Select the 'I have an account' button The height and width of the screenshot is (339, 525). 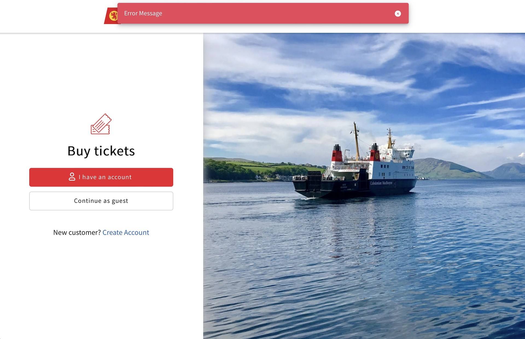click(101, 177)
